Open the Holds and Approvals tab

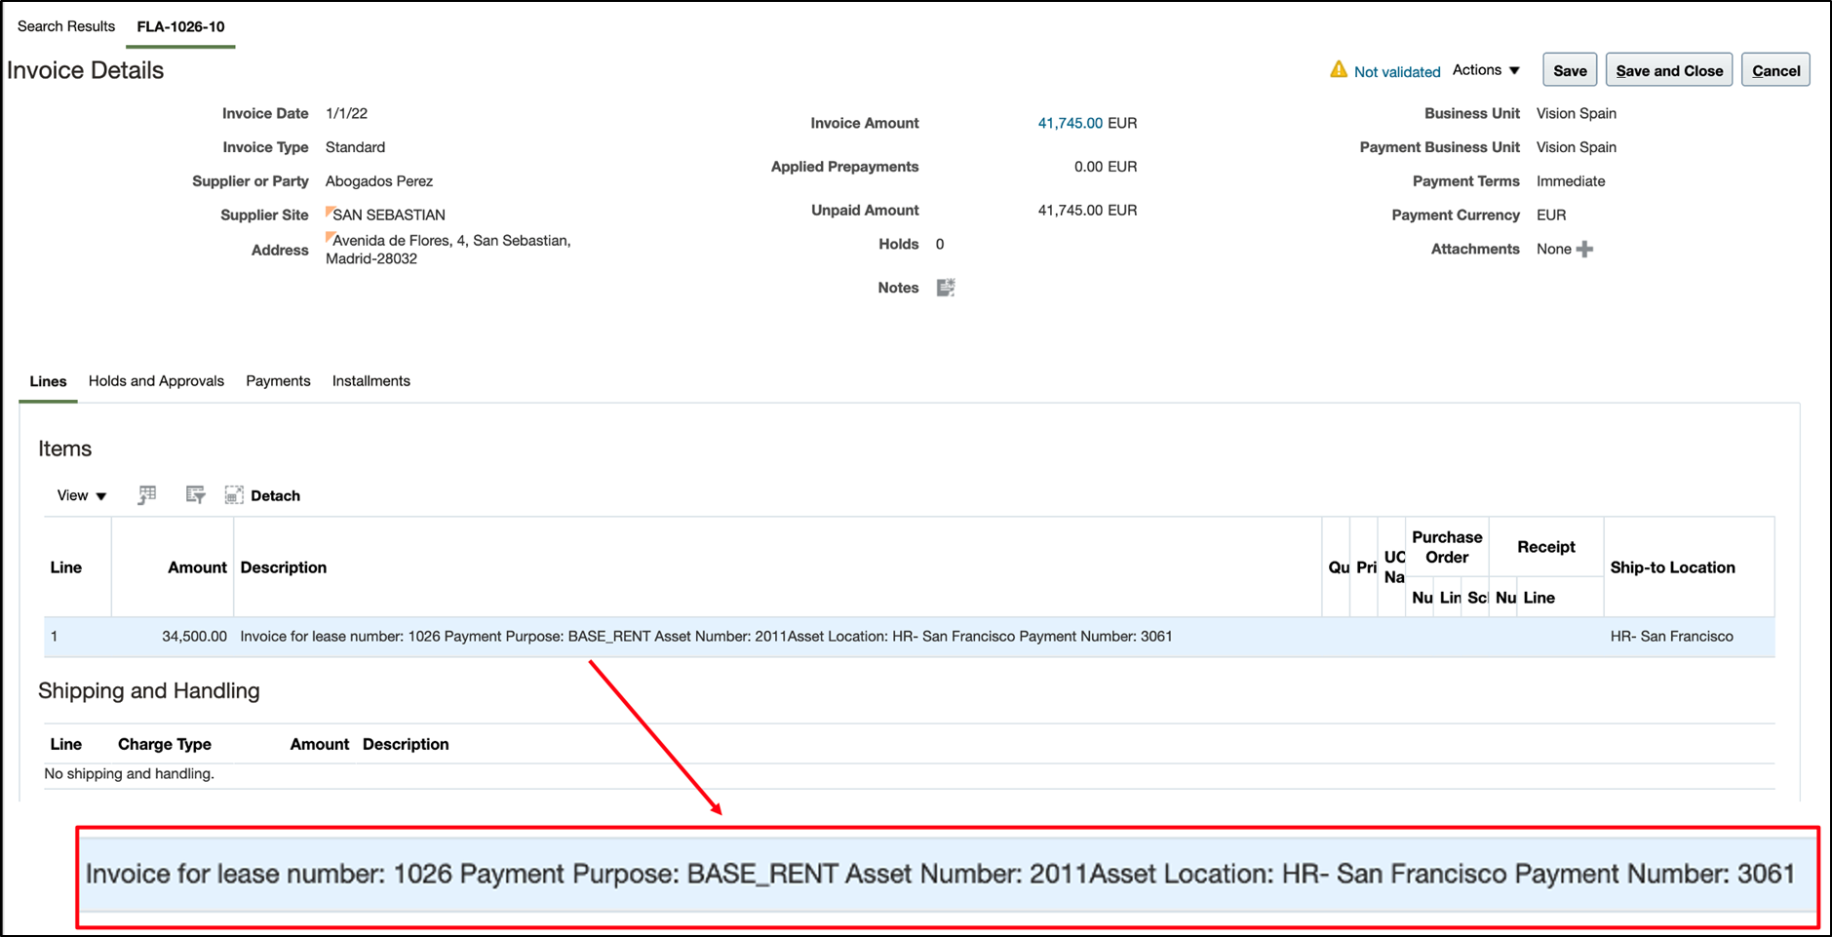[156, 381]
